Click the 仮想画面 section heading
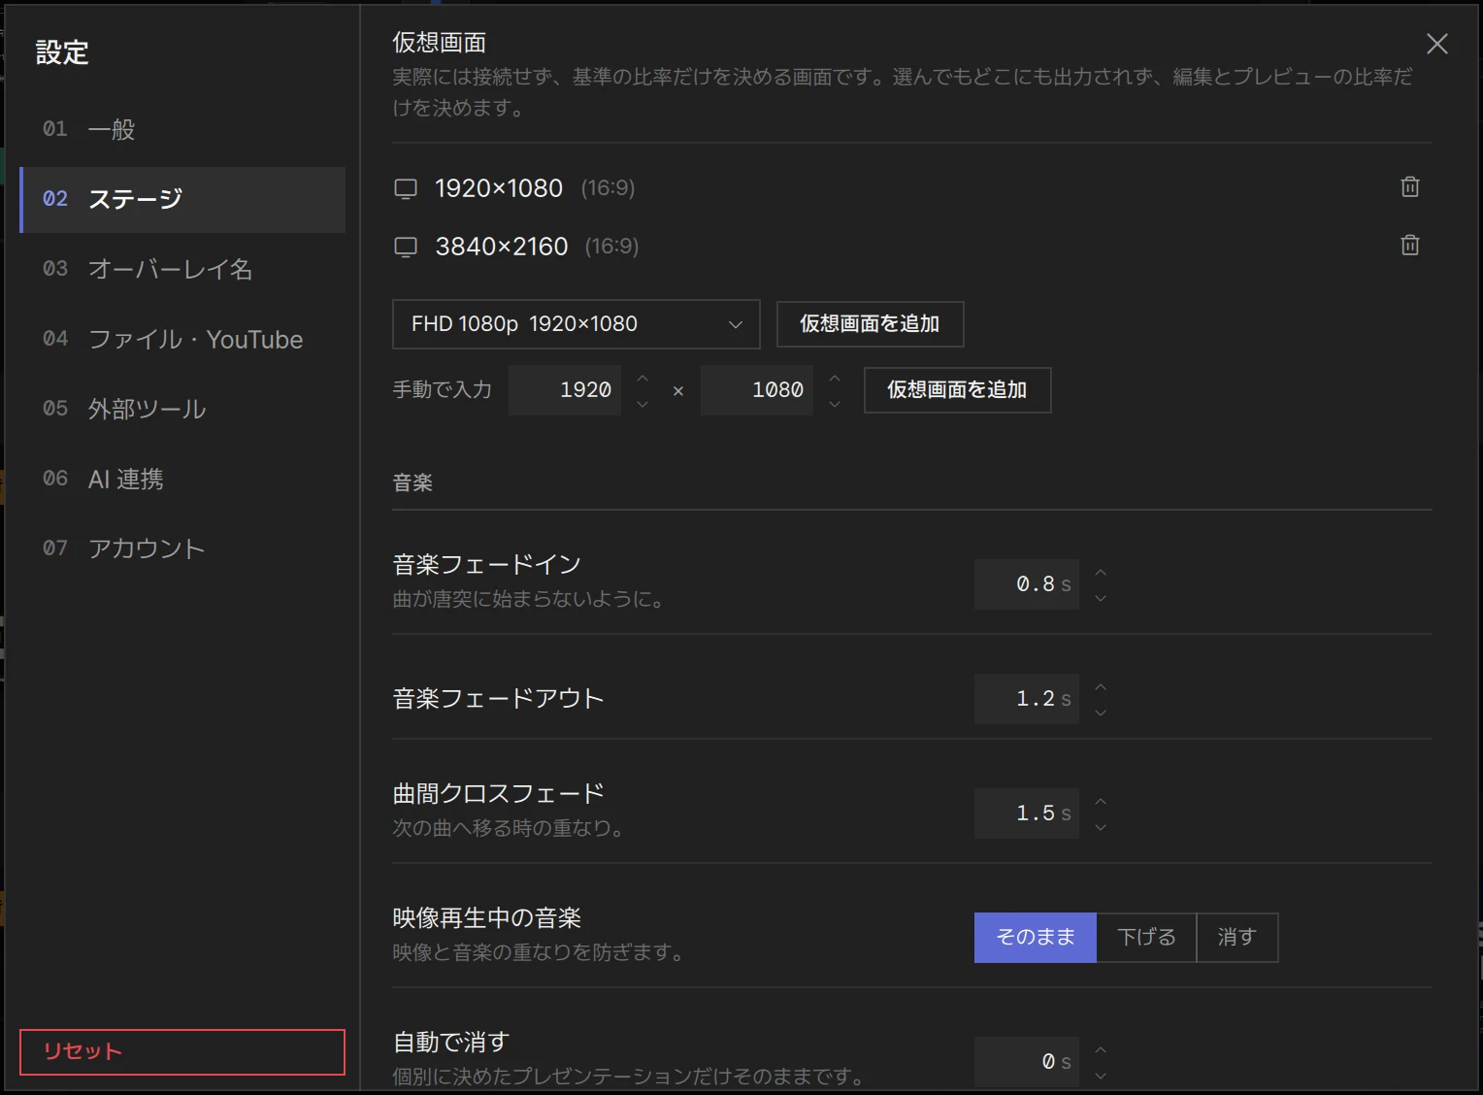1483x1095 pixels. (440, 43)
